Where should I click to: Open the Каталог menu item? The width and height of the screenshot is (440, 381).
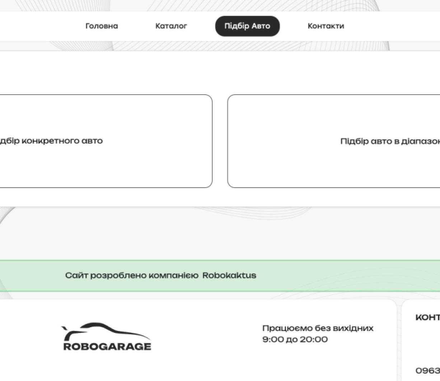click(171, 26)
